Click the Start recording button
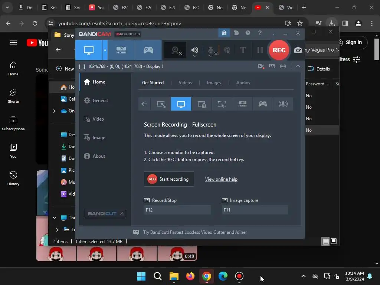This screenshot has width=380, height=285. (169, 179)
